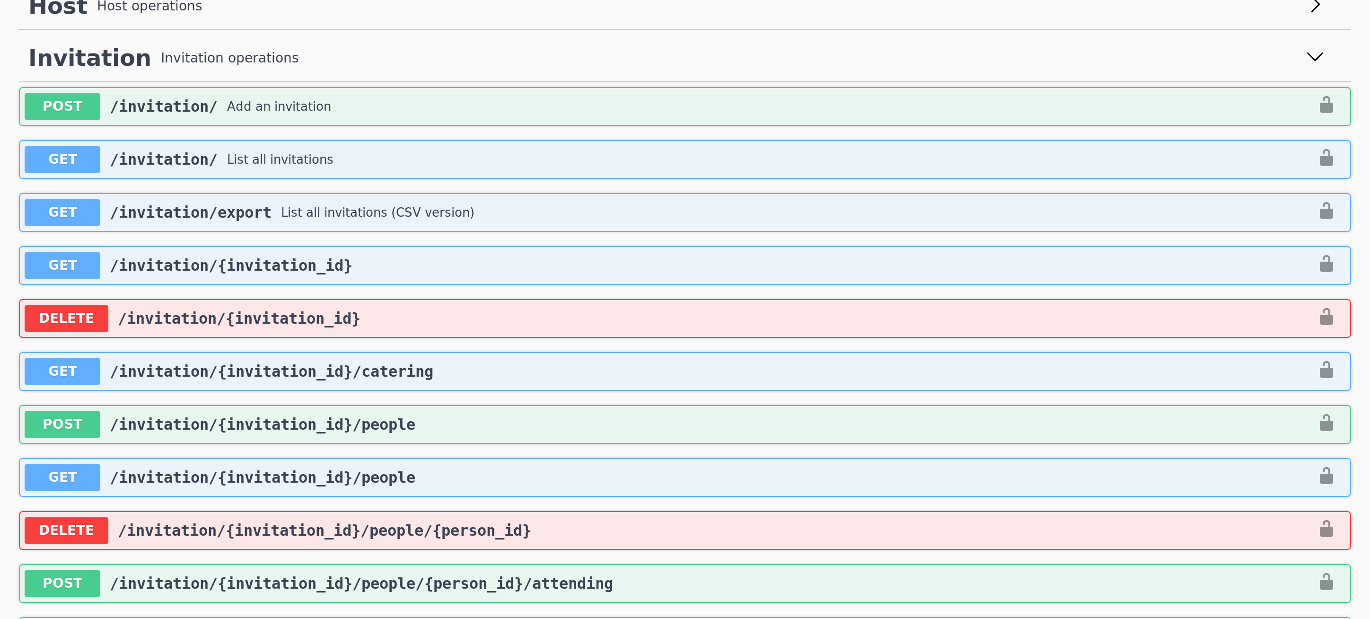This screenshot has width=1370, height=619.
Task: Click the /invitation/export path text
Action: (x=190, y=212)
